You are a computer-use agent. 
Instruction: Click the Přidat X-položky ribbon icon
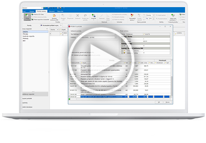pyautogui.click(x=27, y=17)
